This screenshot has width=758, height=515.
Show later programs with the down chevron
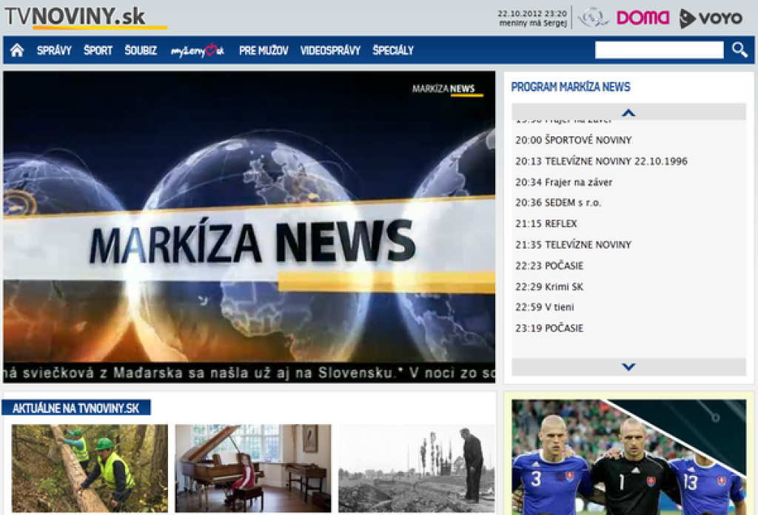click(x=628, y=367)
